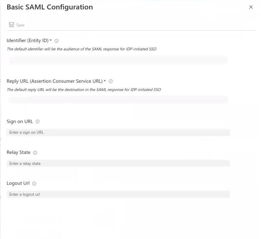Click the Identifier (Entity ID) value field
Viewport: 261px width, 239px height.
118,60
